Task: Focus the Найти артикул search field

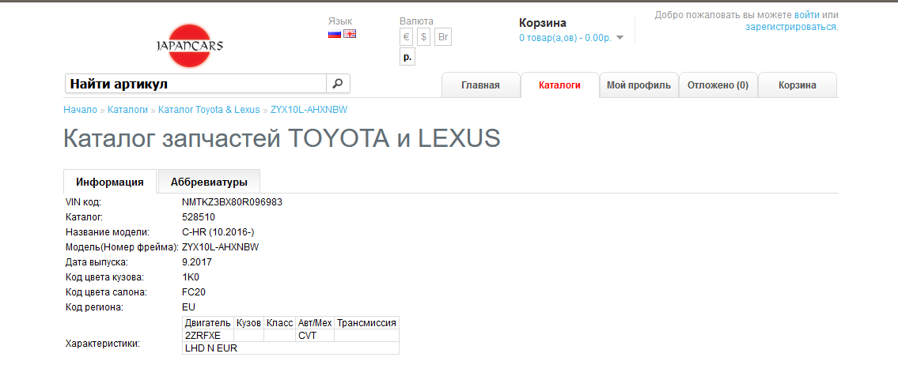Action: point(196,84)
